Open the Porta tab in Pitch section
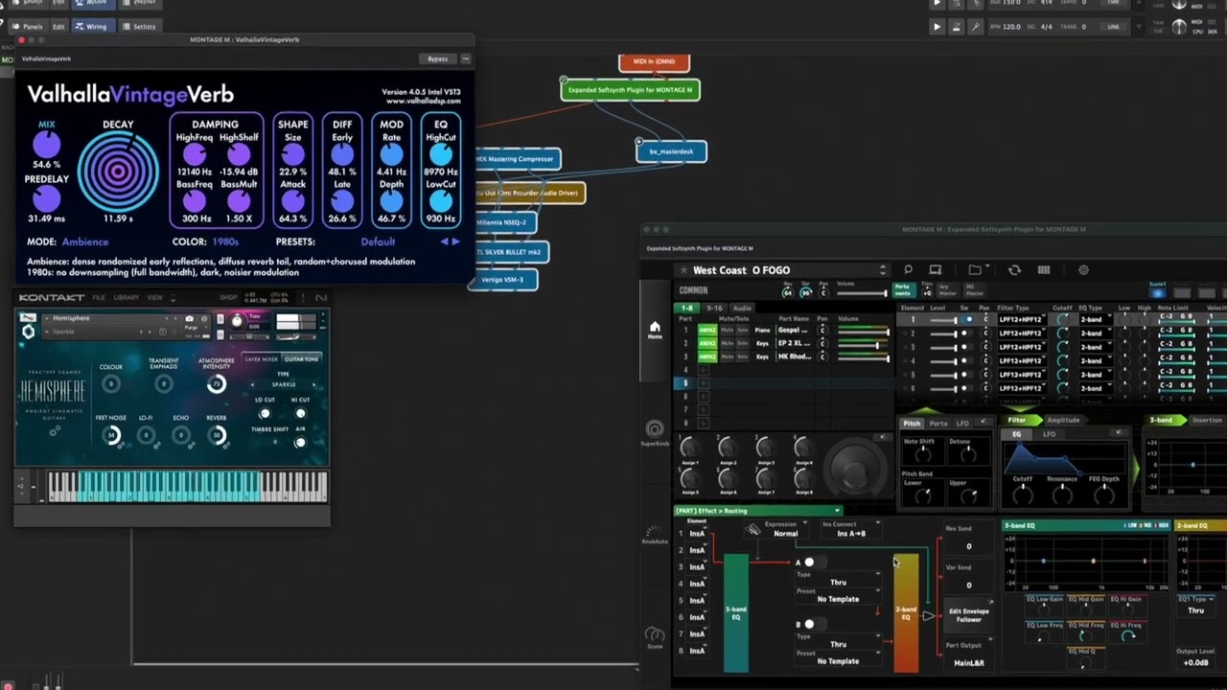This screenshot has height=690, width=1227. pyautogui.click(x=938, y=423)
